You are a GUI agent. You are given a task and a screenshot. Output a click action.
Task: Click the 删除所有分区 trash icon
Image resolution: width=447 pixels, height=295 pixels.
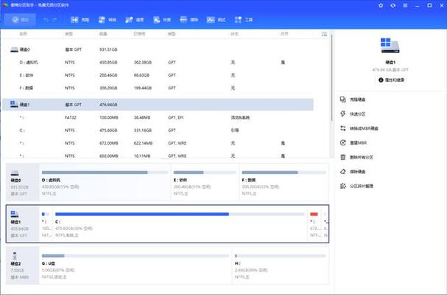[343, 157]
